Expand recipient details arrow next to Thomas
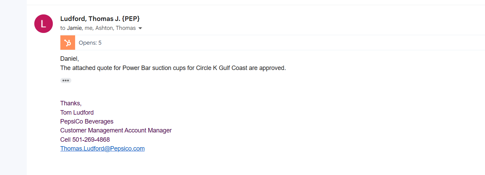This screenshot has height=175, width=485. point(140,28)
